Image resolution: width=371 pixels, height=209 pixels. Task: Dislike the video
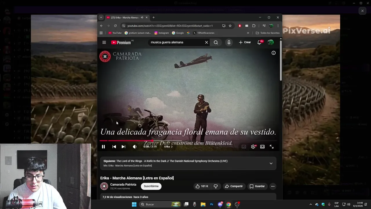(x=216, y=186)
